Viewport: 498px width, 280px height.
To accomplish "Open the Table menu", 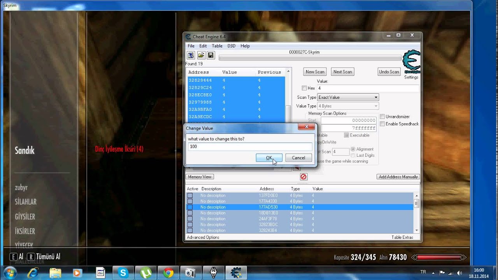I will point(217,46).
